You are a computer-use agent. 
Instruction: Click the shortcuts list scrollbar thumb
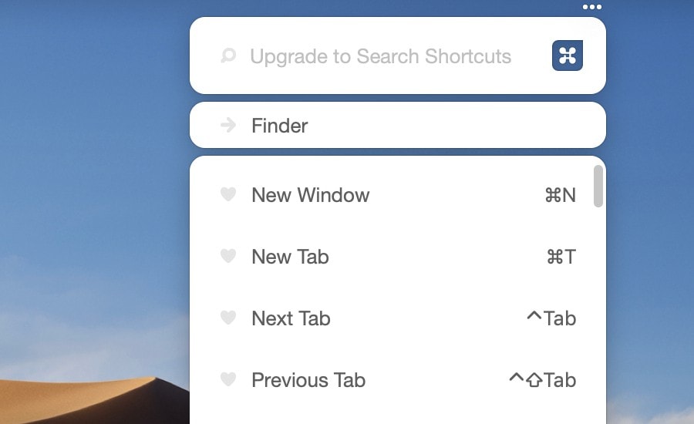[598, 186]
